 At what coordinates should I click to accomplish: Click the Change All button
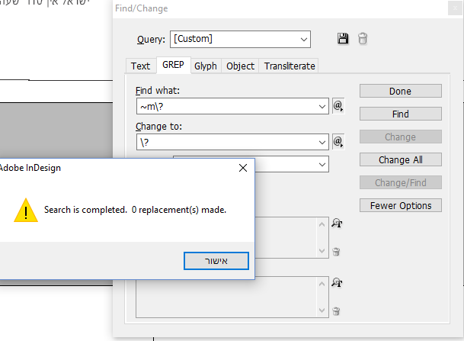click(x=400, y=159)
